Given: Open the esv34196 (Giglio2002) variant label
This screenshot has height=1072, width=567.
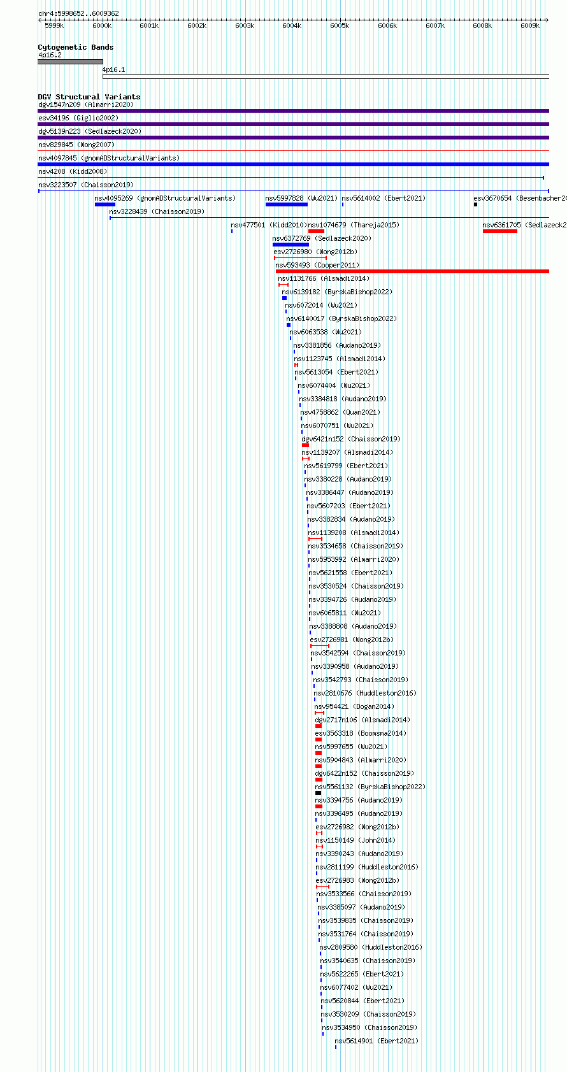Looking at the screenshot, I should click(x=78, y=118).
